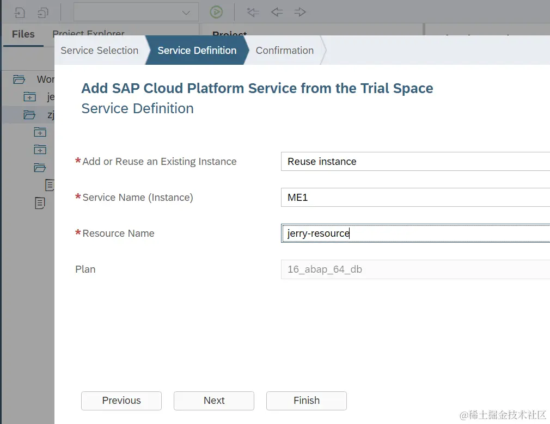Expand the 'je' collapsed folder
The width and height of the screenshot is (550, 424).
[x=29, y=97]
